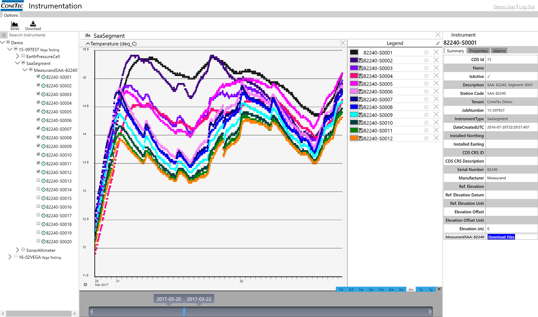Screen dimensions: 538x317
Task: Click the gear icon beside Search Instruments
Action: coord(4,35)
